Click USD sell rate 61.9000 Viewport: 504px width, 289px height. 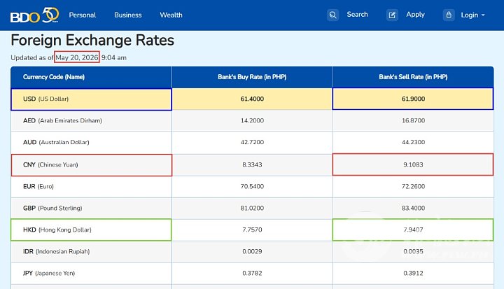[413, 99]
